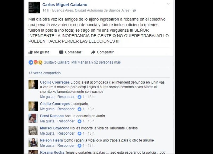Screen dimensions: 213x154
Task: Click the Compartir arrow icon
Action: pos(93,52)
